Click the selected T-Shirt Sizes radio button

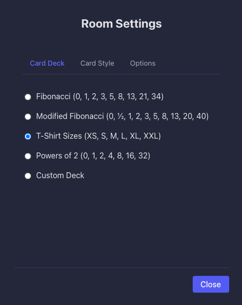[28, 136]
